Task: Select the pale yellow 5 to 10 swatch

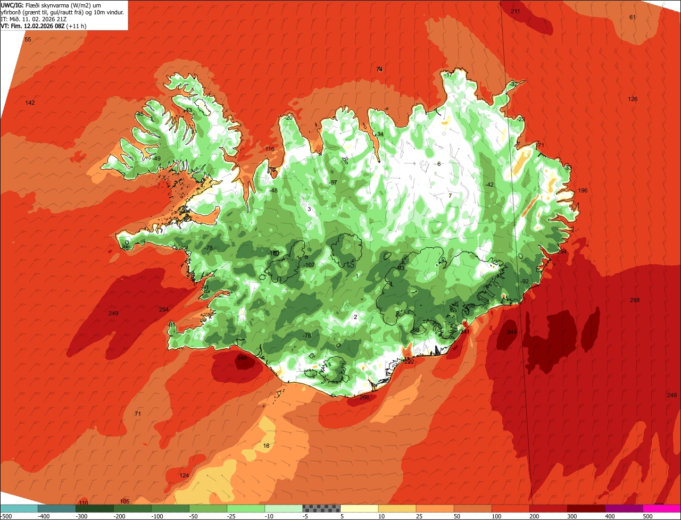Action: (x=359, y=508)
